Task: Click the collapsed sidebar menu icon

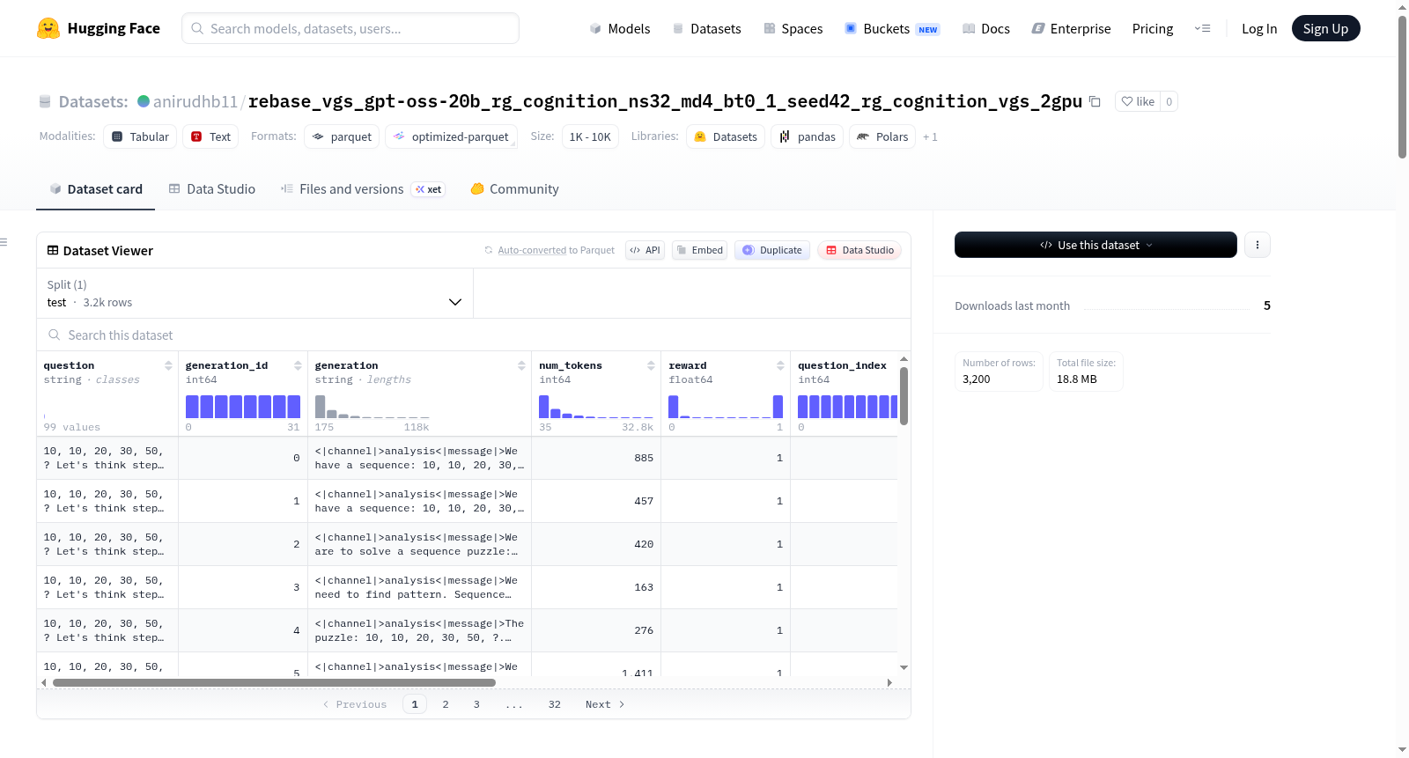Action: point(4,242)
